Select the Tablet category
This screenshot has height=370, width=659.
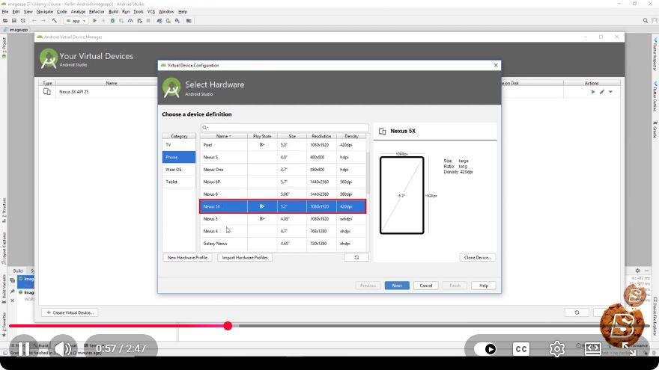coord(179,182)
